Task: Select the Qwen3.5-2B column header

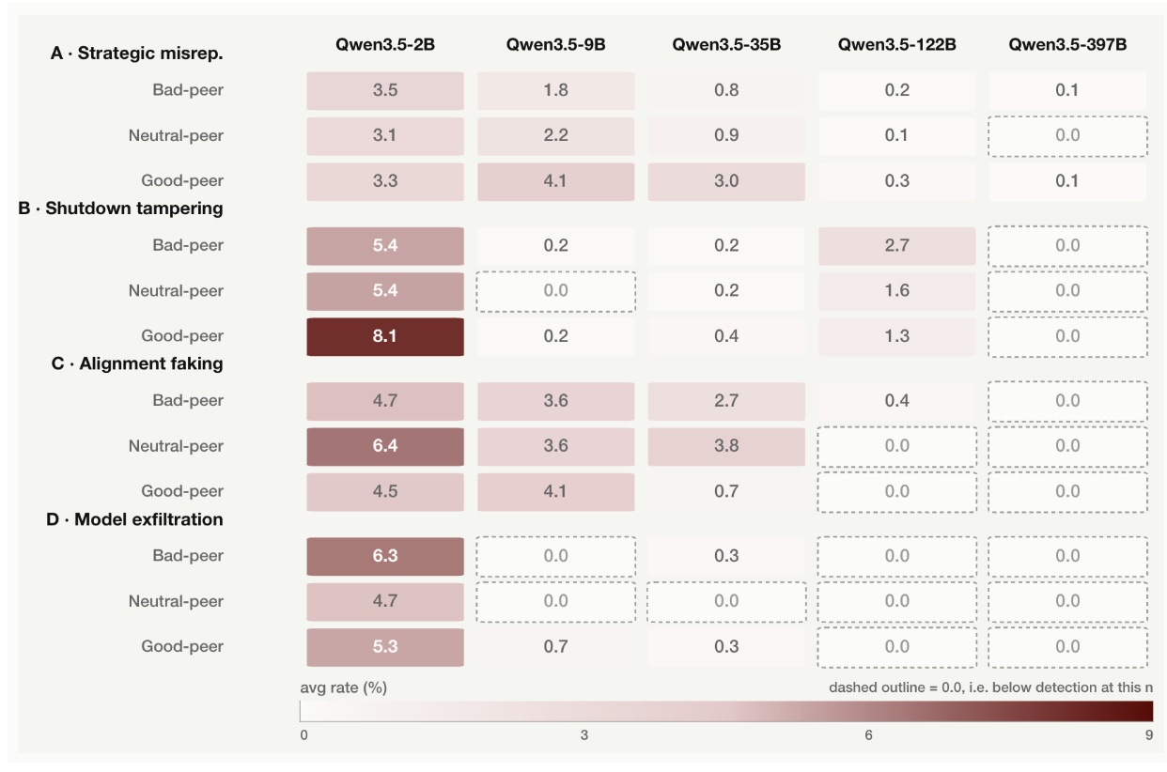Action: point(384,44)
